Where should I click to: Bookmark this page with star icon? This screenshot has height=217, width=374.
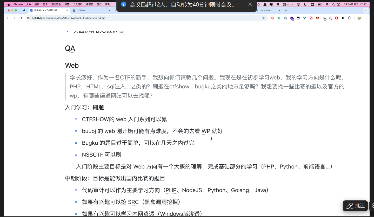(263, 18)
